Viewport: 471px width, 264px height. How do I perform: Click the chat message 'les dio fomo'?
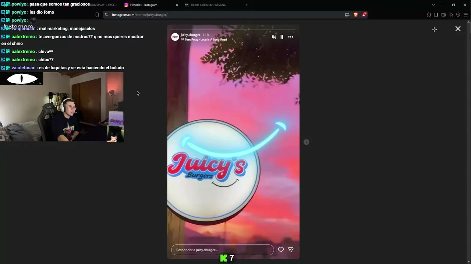click(42, 12)
